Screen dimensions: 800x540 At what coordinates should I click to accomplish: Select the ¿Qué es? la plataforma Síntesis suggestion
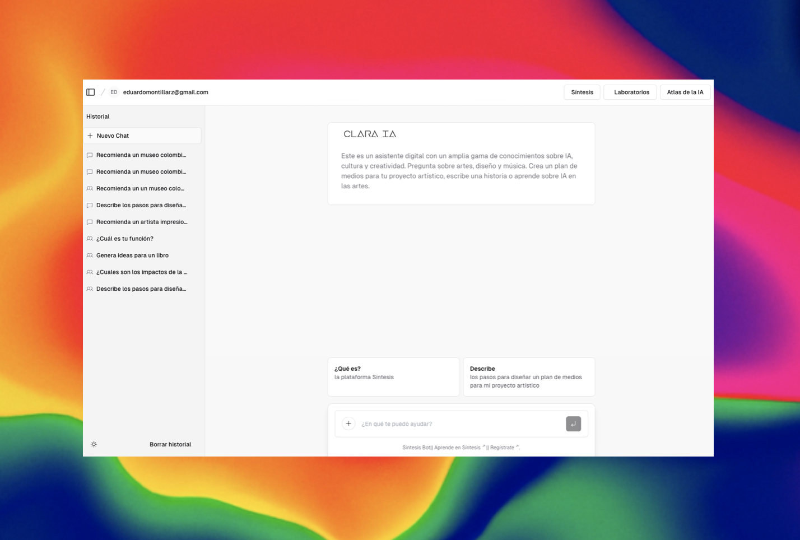coord(393,377)
